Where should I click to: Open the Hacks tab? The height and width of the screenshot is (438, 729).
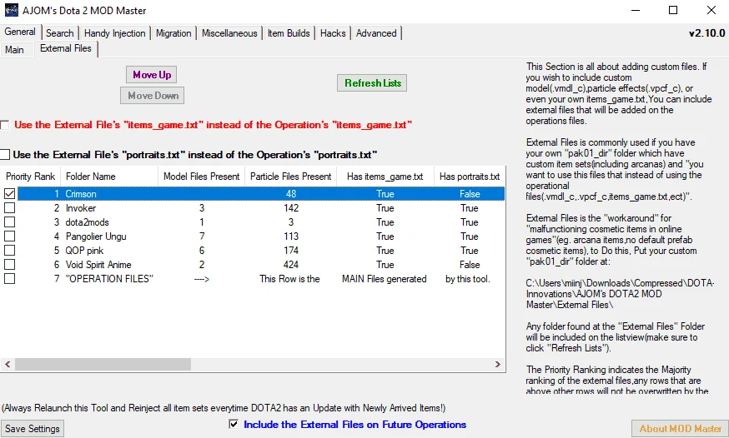click(x=333, y=33)
